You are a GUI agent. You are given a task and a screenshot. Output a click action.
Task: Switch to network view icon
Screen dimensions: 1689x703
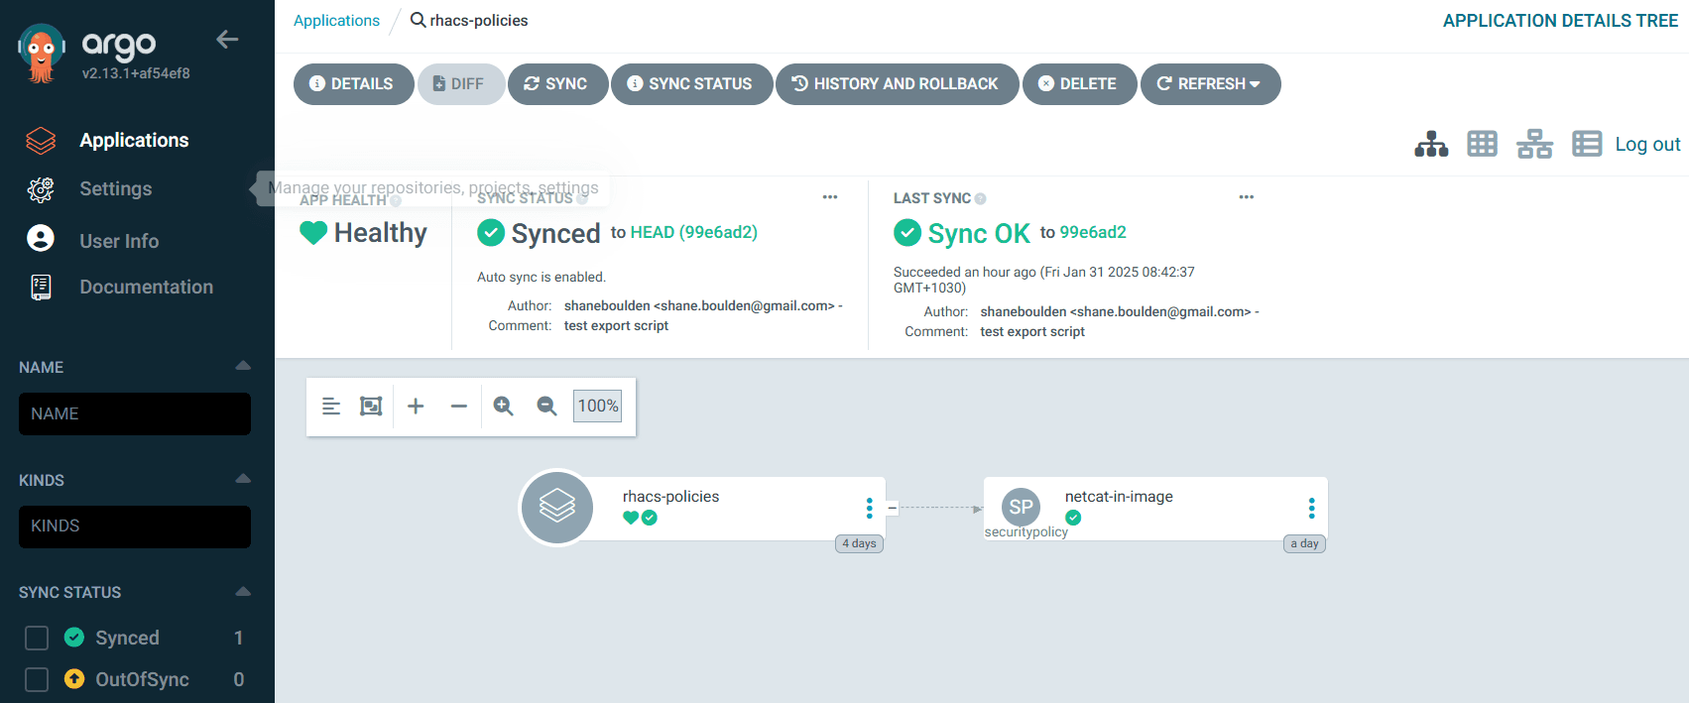coord(1534,144)
